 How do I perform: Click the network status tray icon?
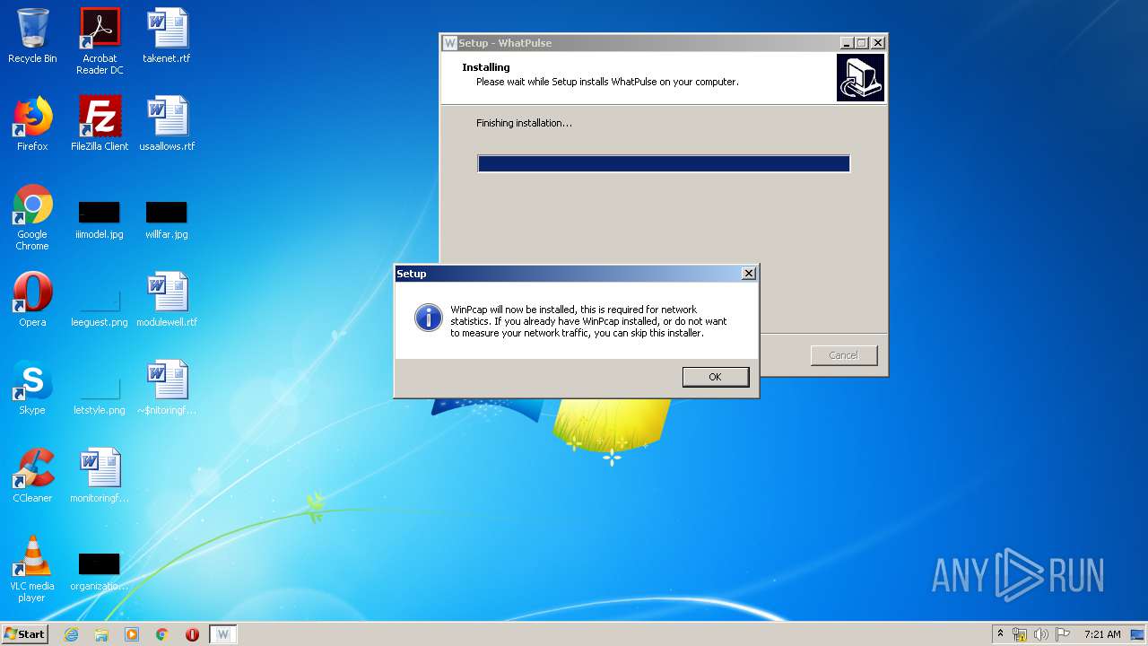point(1020,634)
